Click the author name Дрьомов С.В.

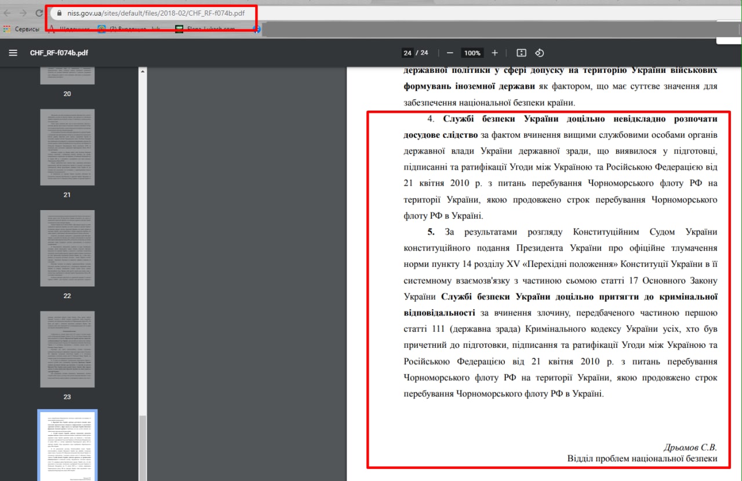coord(690,447)
